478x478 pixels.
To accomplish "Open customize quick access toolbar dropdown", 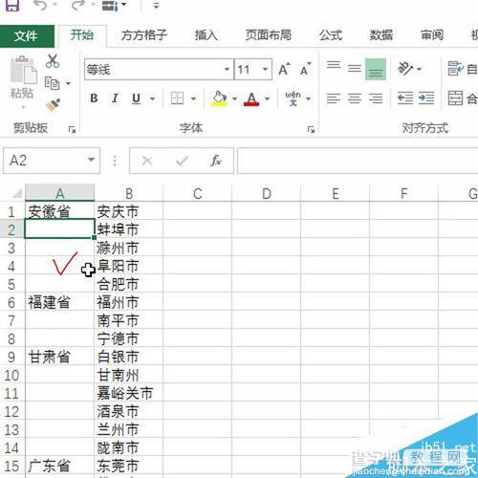I will click(x=156, y=5).
